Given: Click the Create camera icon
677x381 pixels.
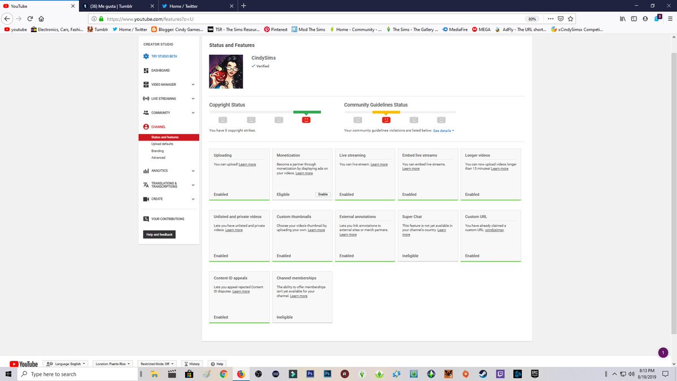Looking at the screenshot, I should [x=146, y=199].
